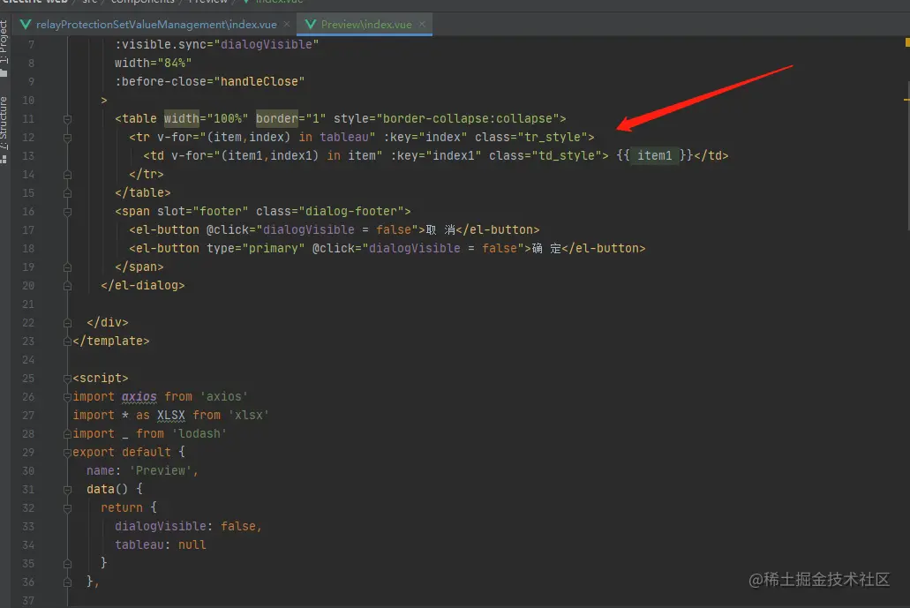Click the 确 定 button text on line 18
Image resolution: width=910 pixels, height=608 pixels.
pyautogui.click(x=546, y=248)
